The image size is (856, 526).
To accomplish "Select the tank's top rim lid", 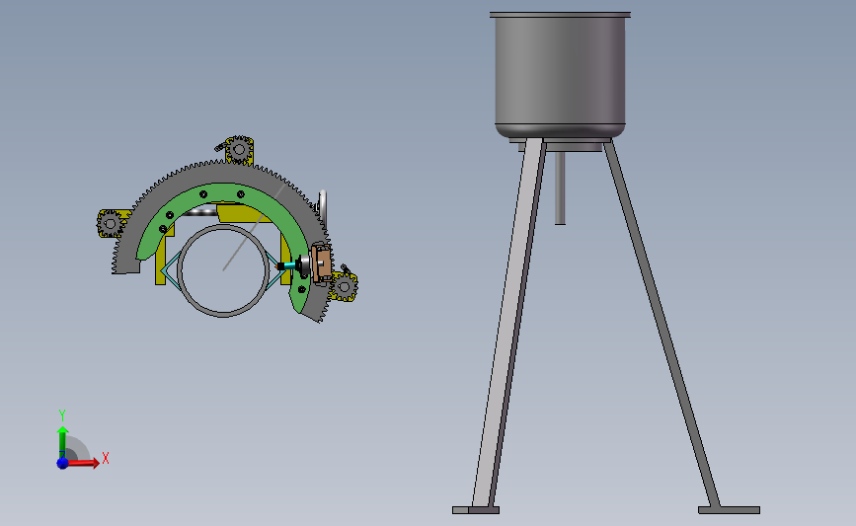I will point(560,15).
